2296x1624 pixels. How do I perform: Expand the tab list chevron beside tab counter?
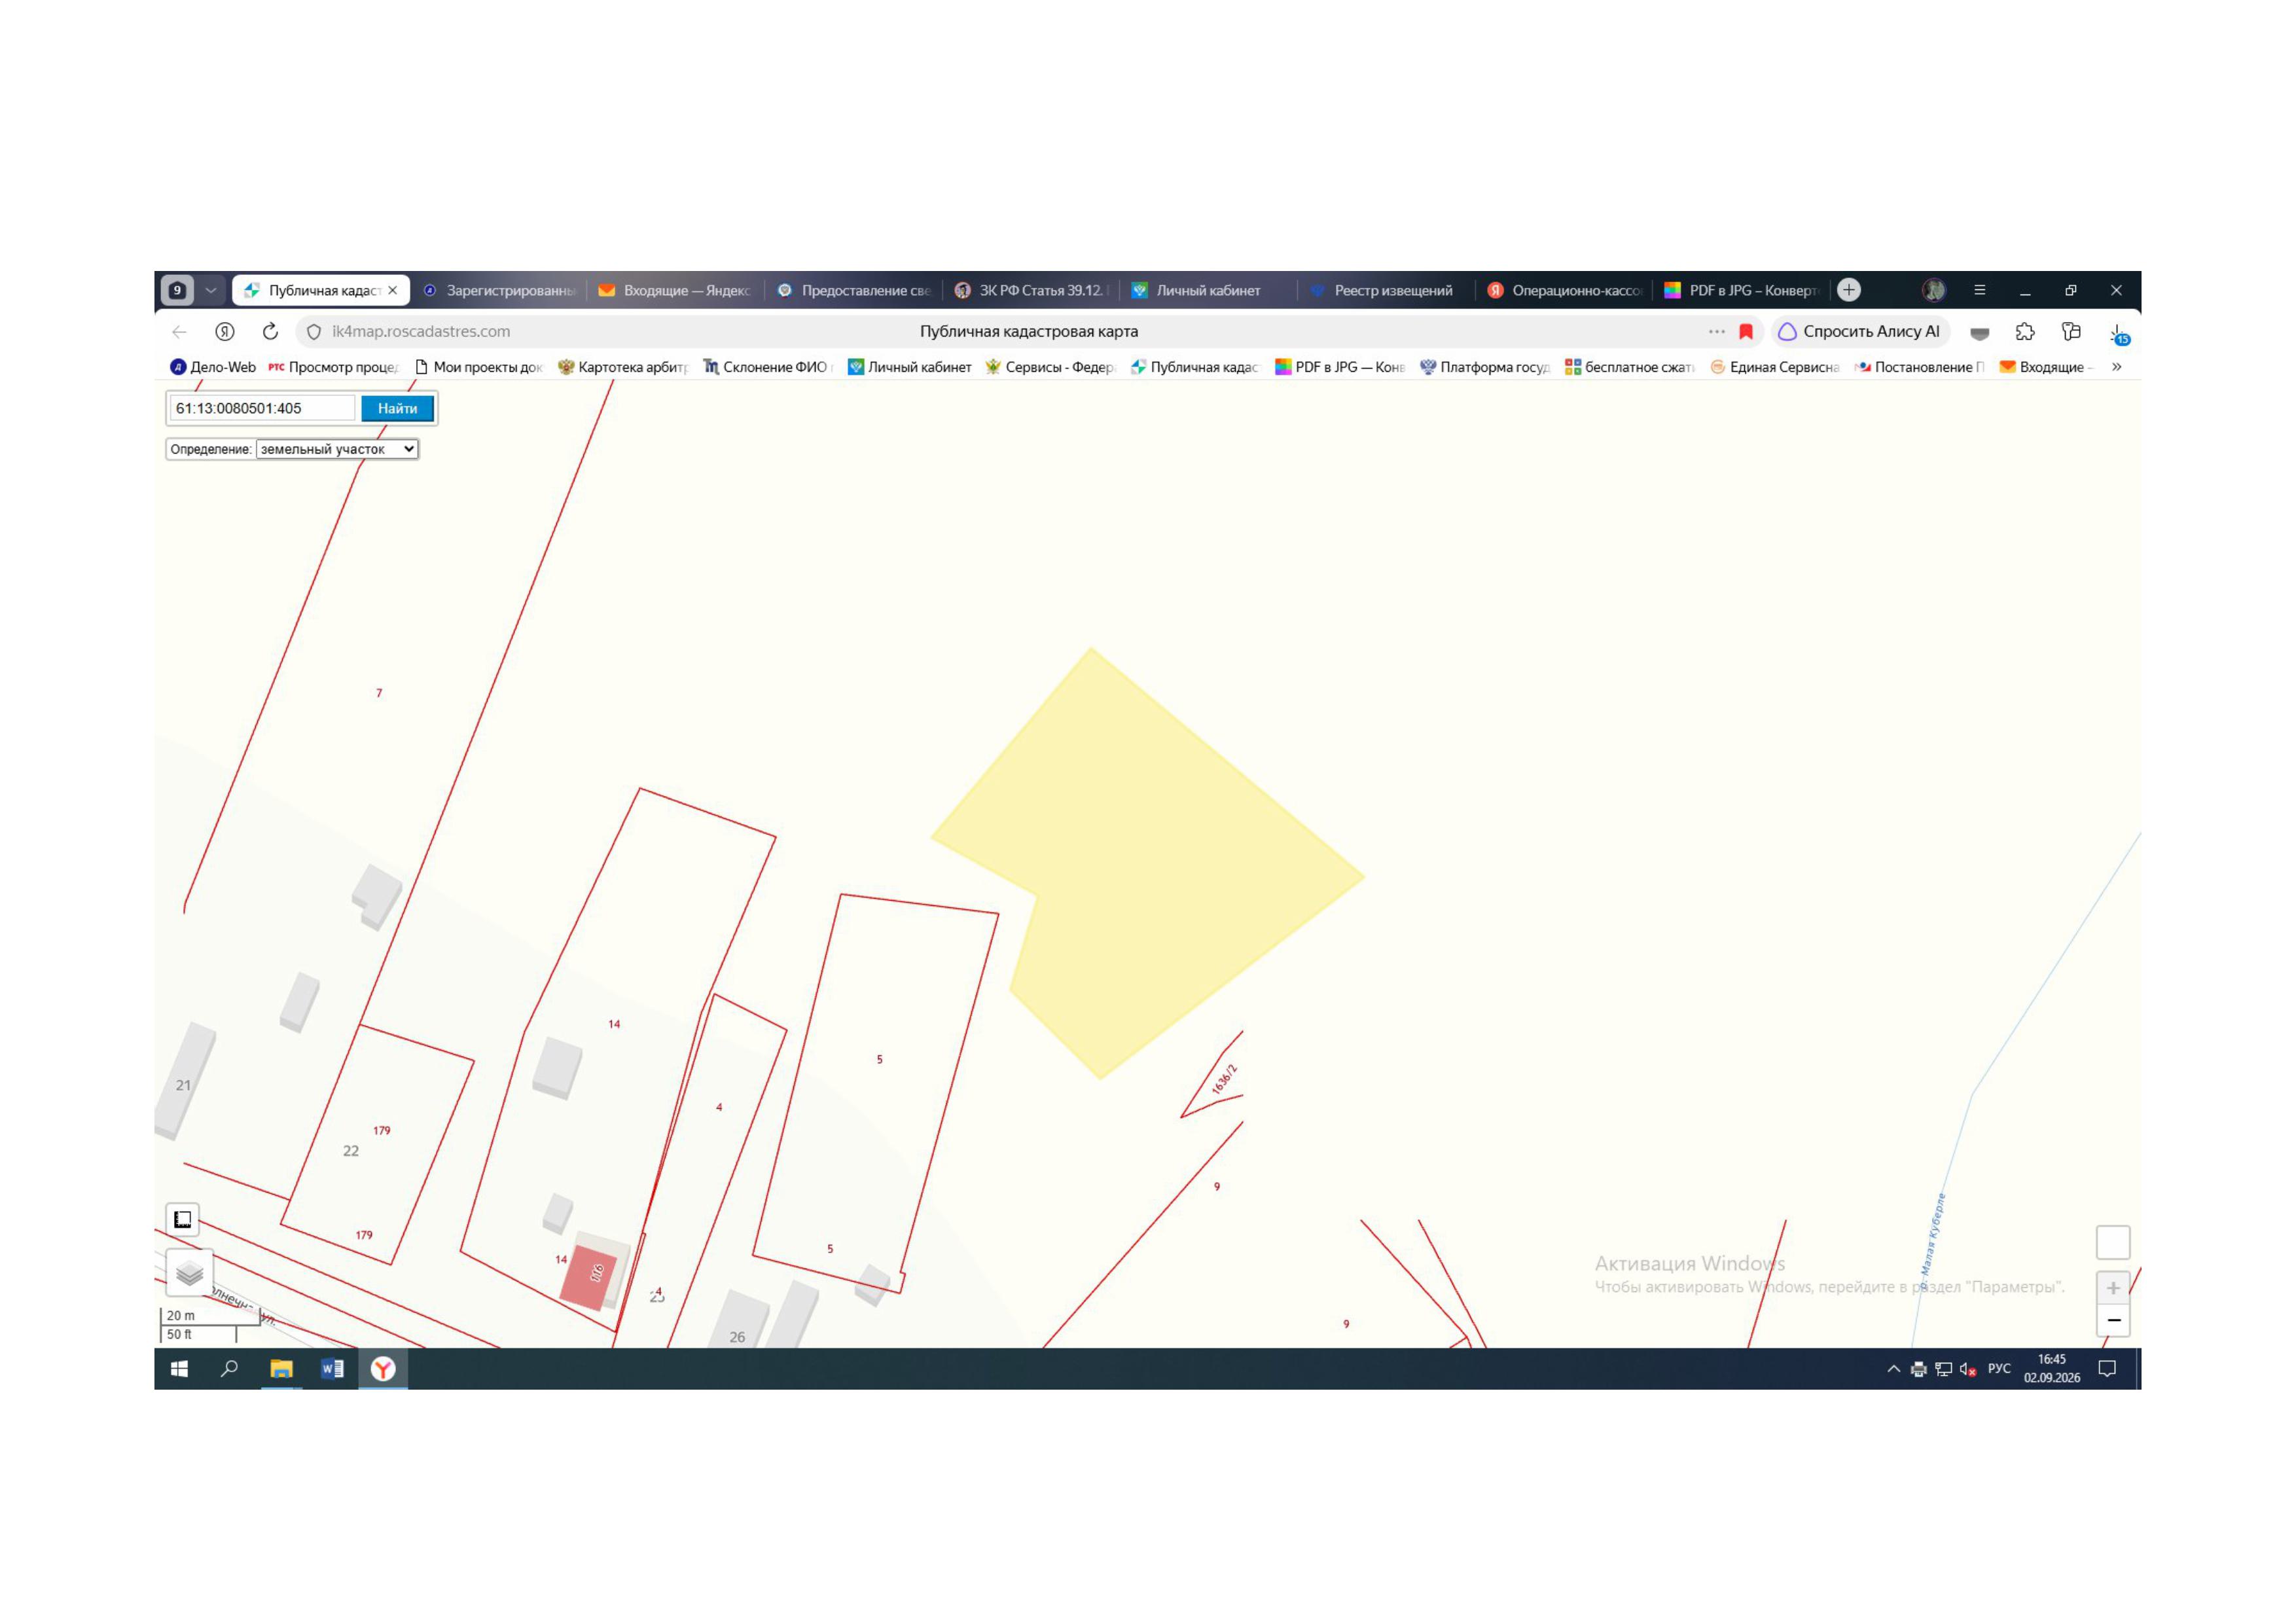tap(210, 290)
